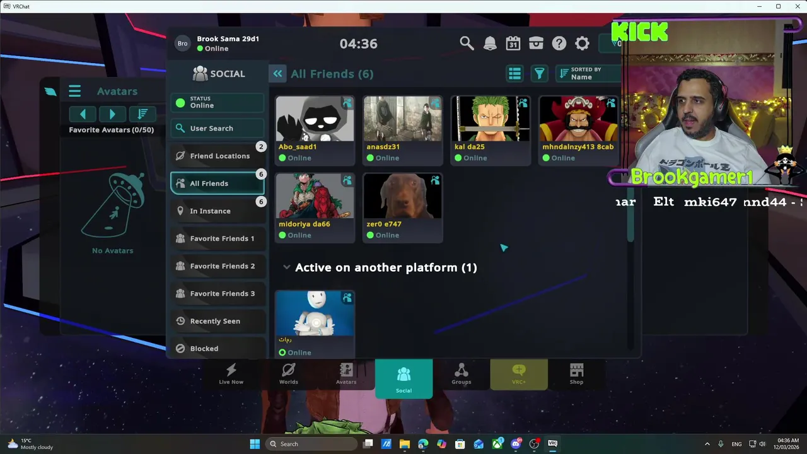
Task: Open the Sorted By Name dropdown
Action: pos(589,74)
